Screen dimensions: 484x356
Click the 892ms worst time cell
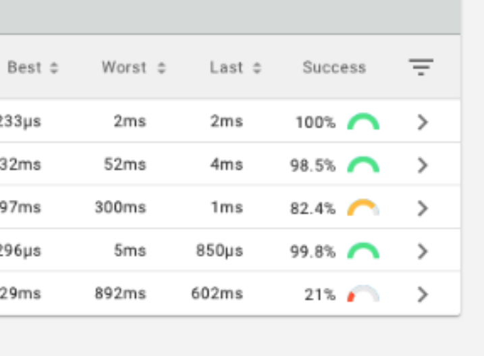point(120,293)
